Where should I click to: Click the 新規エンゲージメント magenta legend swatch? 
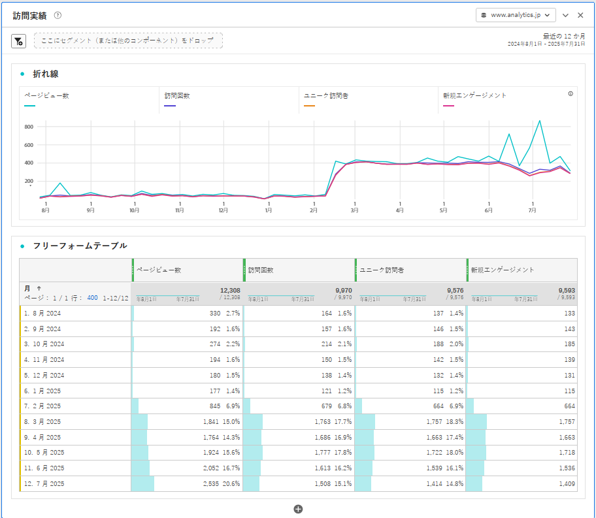point(448,105)
